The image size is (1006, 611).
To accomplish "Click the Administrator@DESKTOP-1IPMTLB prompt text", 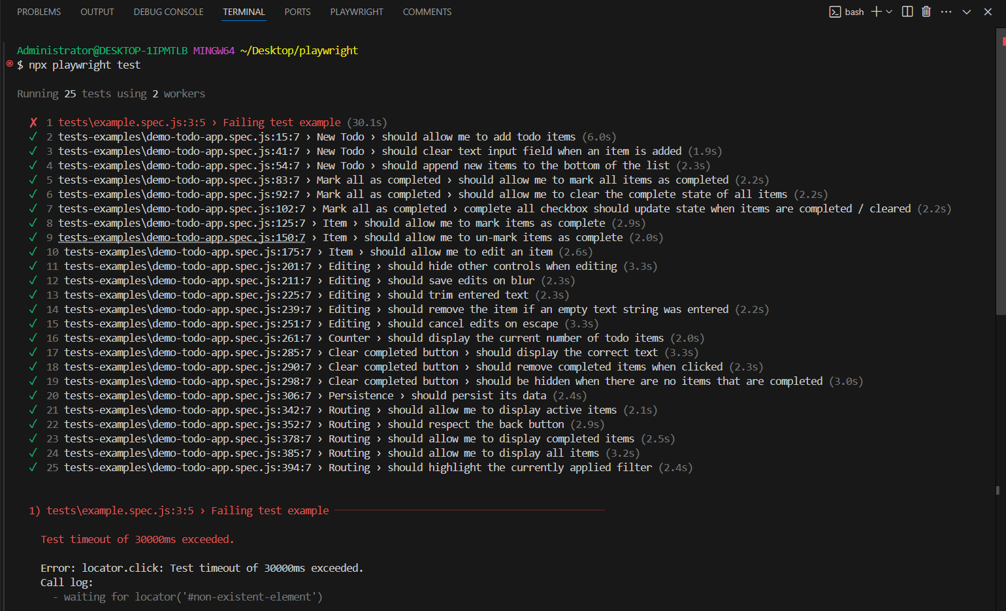I will (102, 50).
